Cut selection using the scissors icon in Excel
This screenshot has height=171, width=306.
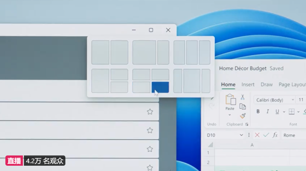tap(243, 97)
